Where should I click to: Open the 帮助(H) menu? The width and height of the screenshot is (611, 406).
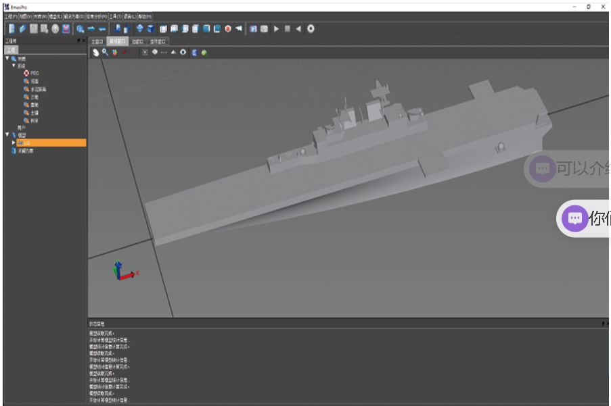pos(145,16)
